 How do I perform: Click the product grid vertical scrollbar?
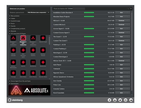tap(49, 40)
